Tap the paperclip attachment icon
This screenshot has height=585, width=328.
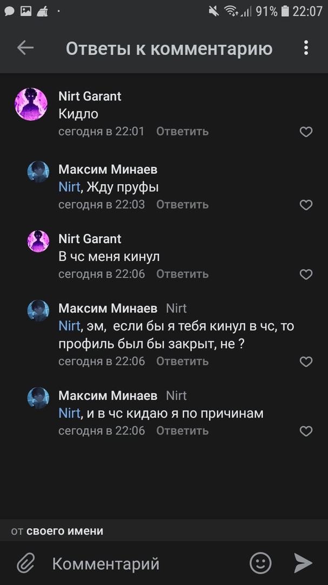(x=25, y=564)
